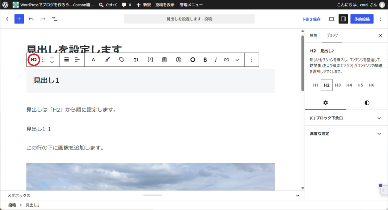Open the command palette title field
Screen dimensions: 388x210
click(189, 19)
